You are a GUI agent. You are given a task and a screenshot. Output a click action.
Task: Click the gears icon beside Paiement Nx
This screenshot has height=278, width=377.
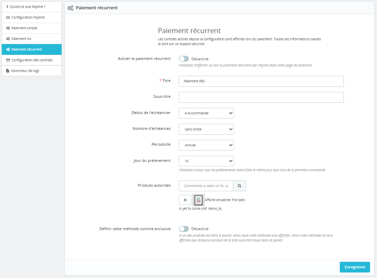click(8, 39)
